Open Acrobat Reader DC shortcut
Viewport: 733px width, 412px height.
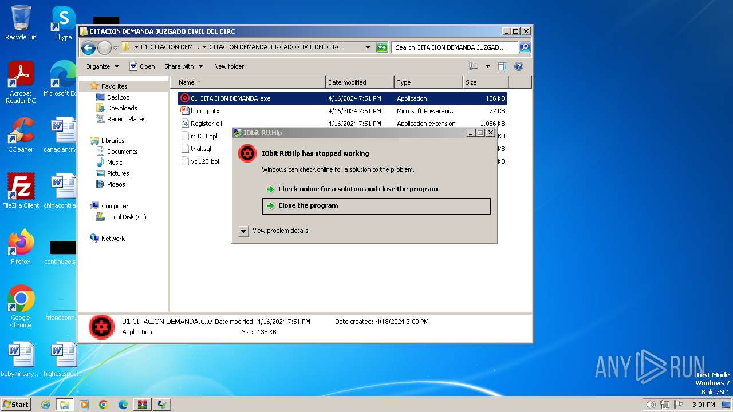21,82
